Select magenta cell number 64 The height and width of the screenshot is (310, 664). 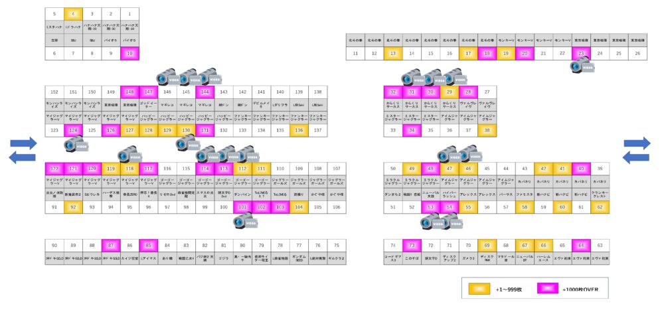coord(581,245)
